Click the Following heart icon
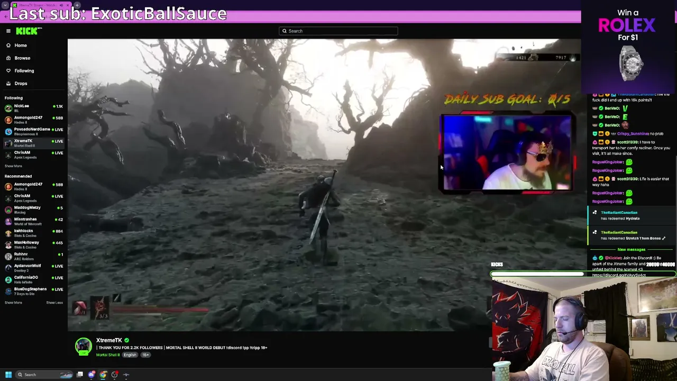The width and height of the screenshot is (677, 381). pos(8,71)
